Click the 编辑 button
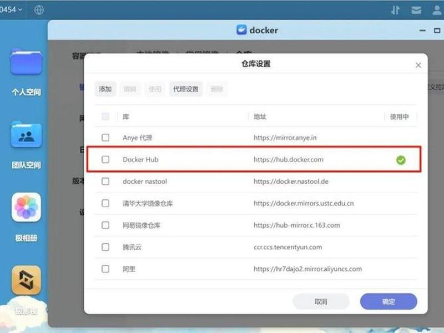The height and width of the screenshot is (333, 444). tap(130, 89)
